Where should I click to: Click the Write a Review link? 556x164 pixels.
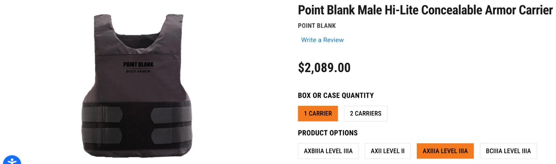point(322,40)
